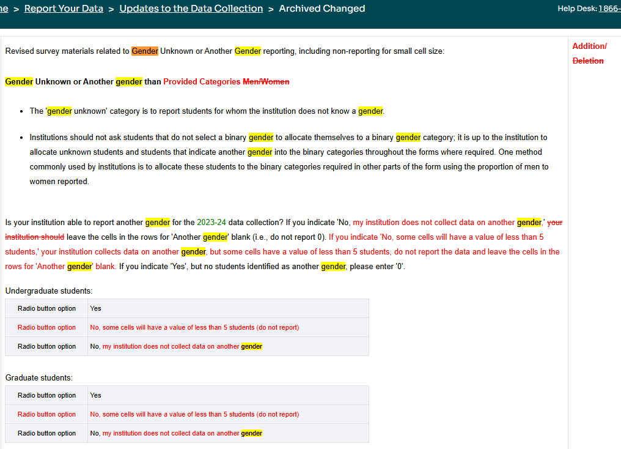The height and width of the screenshot is (449, 621).
Task: Select undergraduate 'does not collect data' option cell
Action: click(228, 346)
